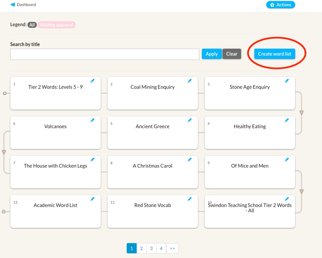Edit the Stone Age Enquiry word list

coord(287,81)
